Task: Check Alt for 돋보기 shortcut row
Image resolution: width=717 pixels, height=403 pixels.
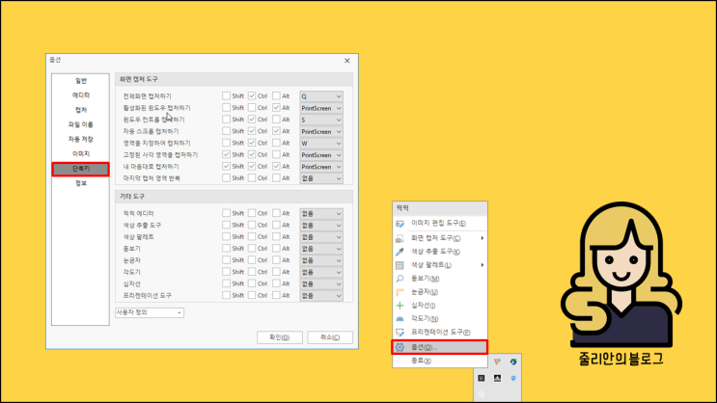Action: [x=276, y=249]
